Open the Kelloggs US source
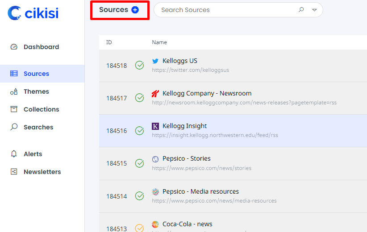Image resolution: width=367 pixels, height=232 pixels. [180, 61]
